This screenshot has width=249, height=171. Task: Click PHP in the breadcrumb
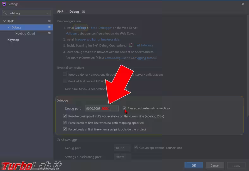tap(60, 12)
